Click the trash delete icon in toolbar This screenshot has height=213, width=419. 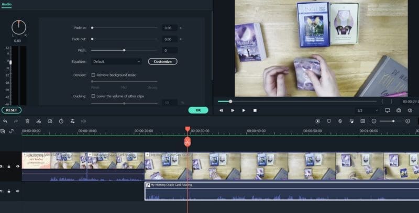(27, 121)
